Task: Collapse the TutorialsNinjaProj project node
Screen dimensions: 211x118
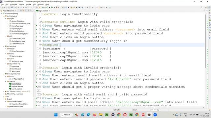Action: (1, 13)
